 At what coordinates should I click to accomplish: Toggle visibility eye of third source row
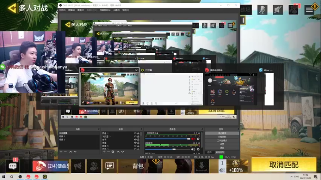coord(135,140)
